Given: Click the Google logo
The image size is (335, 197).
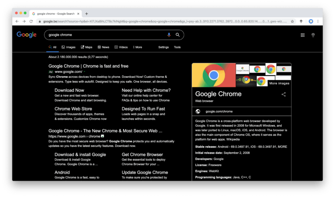Looking at the screenshot, I should point(27,35).
